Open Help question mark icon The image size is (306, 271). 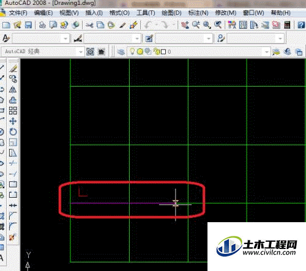(301, 25)
